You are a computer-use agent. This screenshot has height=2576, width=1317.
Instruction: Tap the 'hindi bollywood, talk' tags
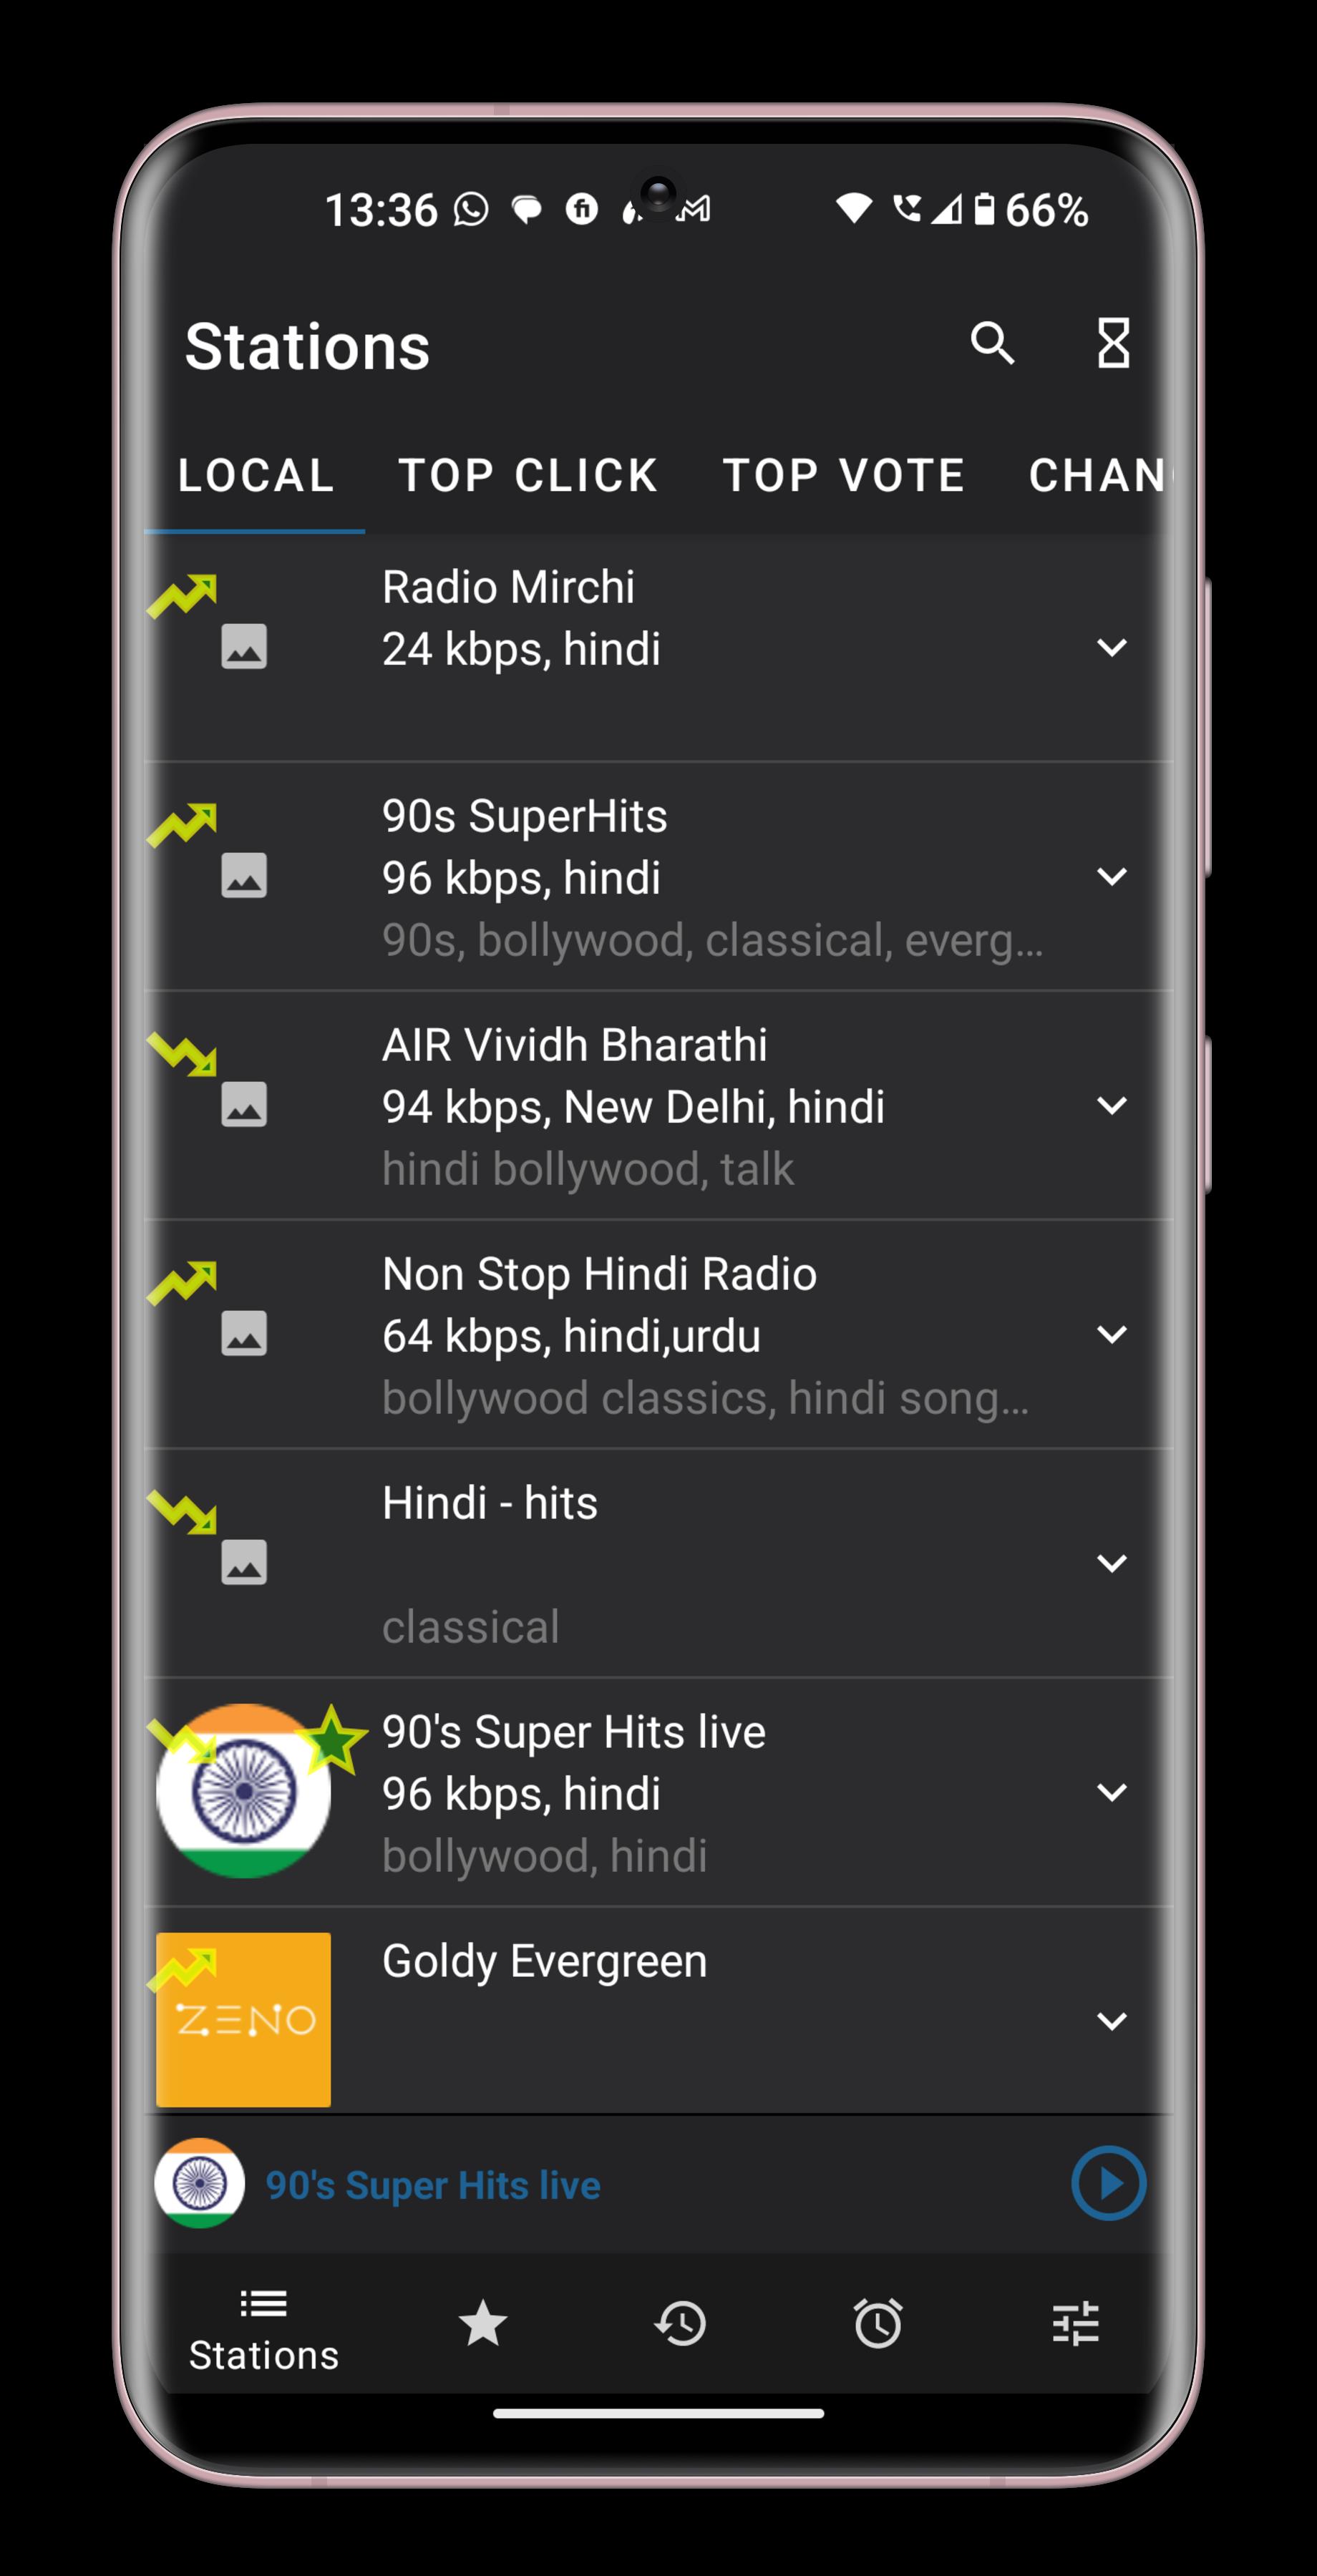[588, 1169]
